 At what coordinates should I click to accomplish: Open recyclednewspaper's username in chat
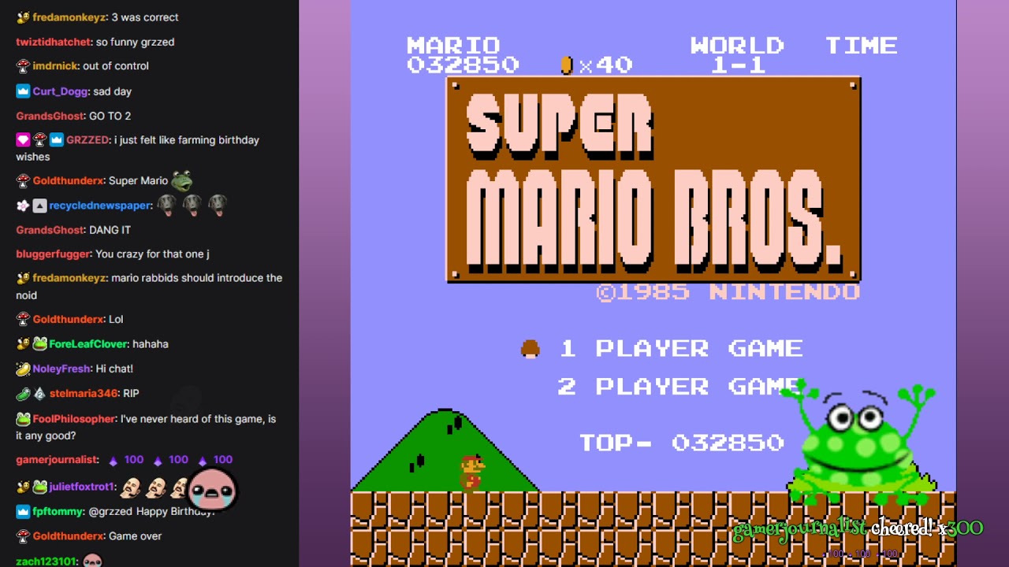pyautogui.click(x=100, y=206)
